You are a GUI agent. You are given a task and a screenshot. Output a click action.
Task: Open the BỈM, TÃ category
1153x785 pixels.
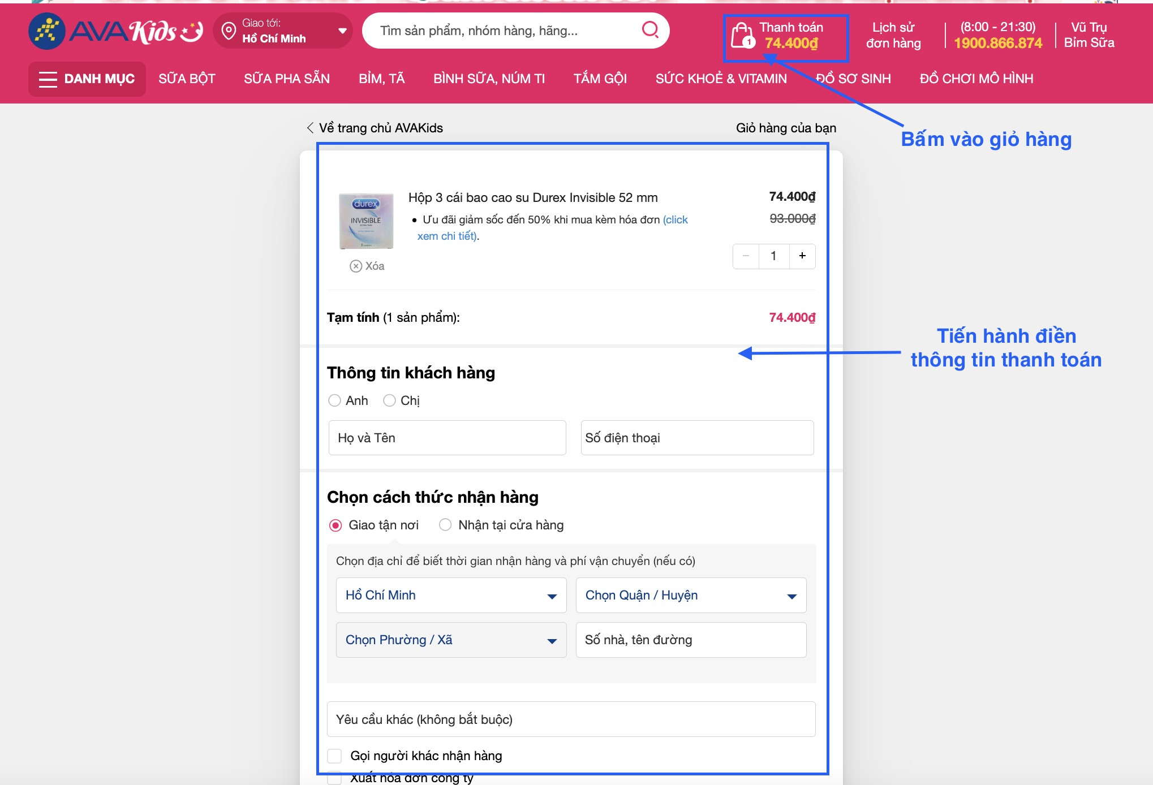point(381,79)
